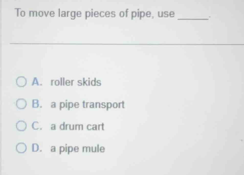Click the text label "a pipe transport"
This screenshot has height=175, width=244.
click(x=87, y=104)
